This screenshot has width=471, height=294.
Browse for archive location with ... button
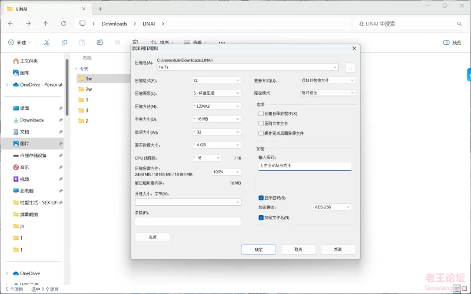(x=350, y=68)
